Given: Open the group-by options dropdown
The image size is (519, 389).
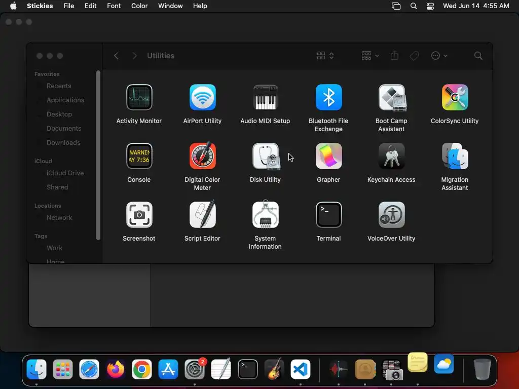Looking at the screenshot, I should click(370, 56).
